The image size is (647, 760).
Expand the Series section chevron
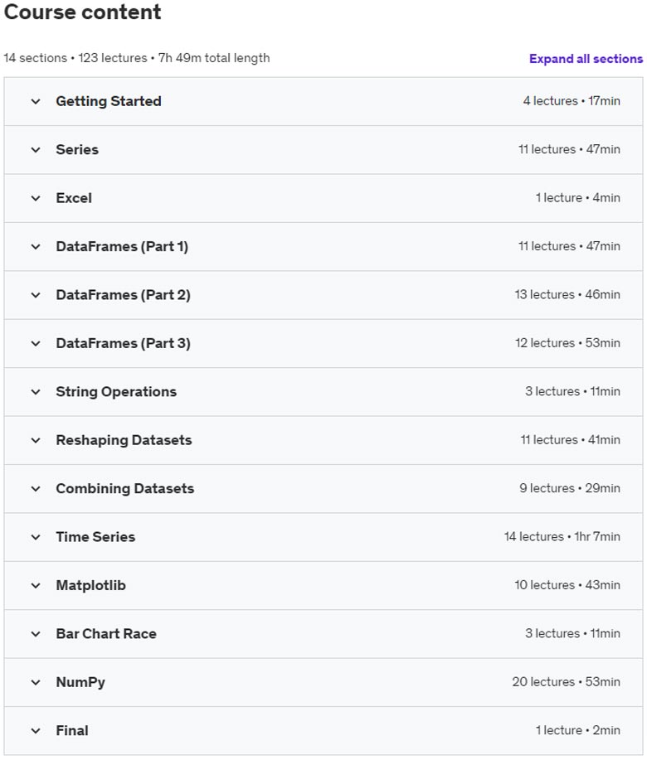point(36,150)
